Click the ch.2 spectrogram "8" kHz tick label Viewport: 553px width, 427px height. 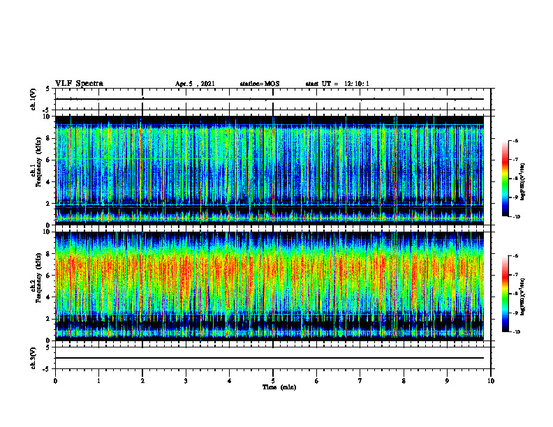pos(48,254)
